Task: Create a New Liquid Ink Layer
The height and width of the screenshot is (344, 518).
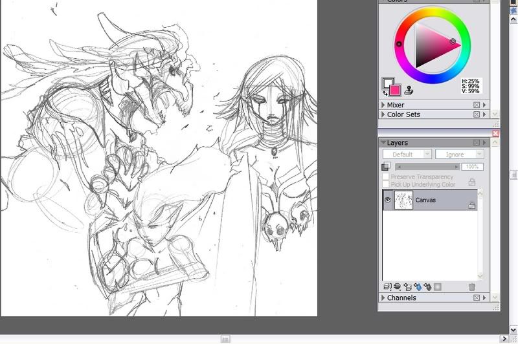Action: tap(427, 287)
